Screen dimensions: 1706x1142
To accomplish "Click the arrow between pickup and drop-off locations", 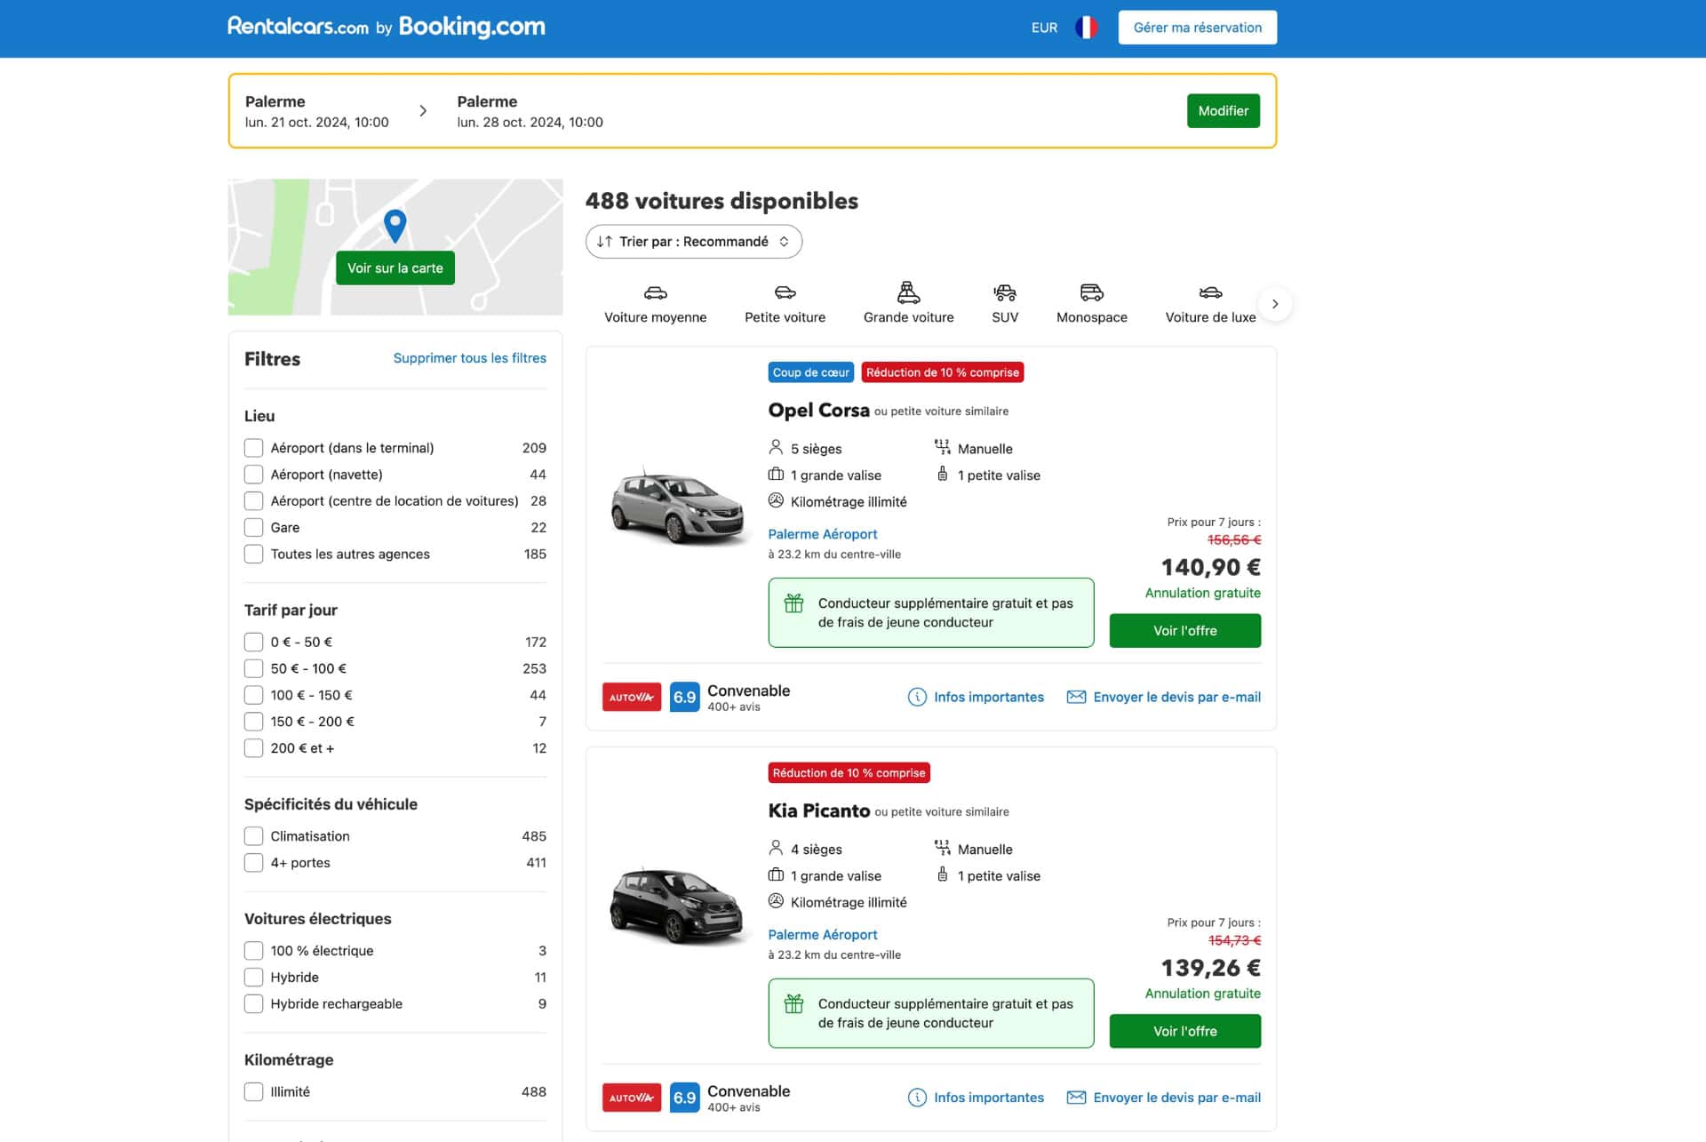I will coord(423,111).
